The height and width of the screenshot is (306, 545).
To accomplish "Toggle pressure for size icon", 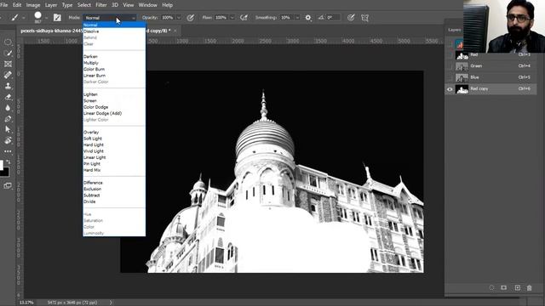I will [351, 18].
